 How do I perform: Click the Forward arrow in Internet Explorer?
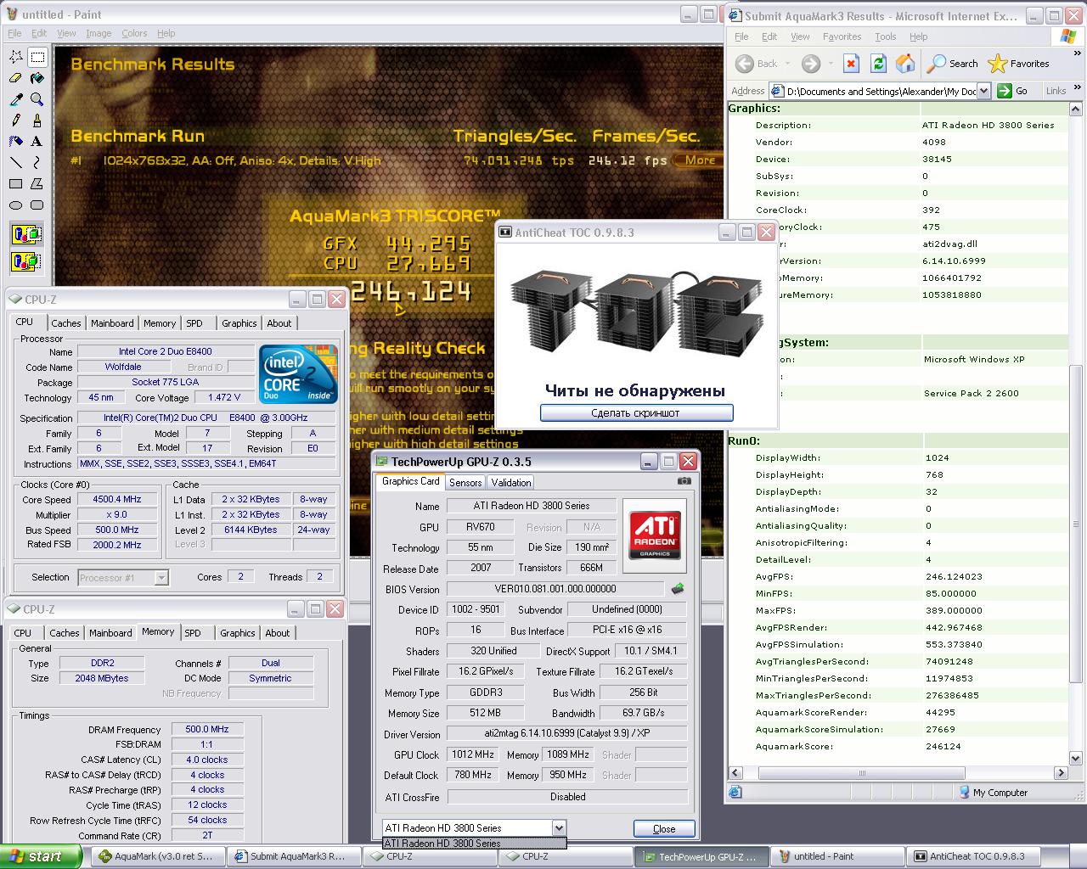coord(811,64)
